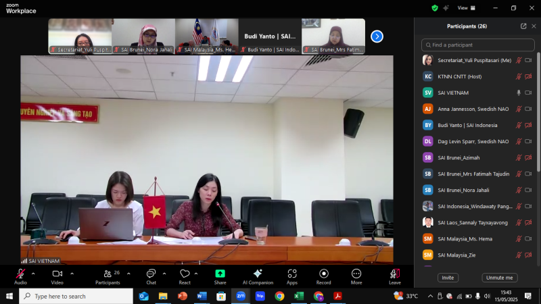Click the Invite button
The width and height of the screenshot is (541, 304).
click(448, 278)
